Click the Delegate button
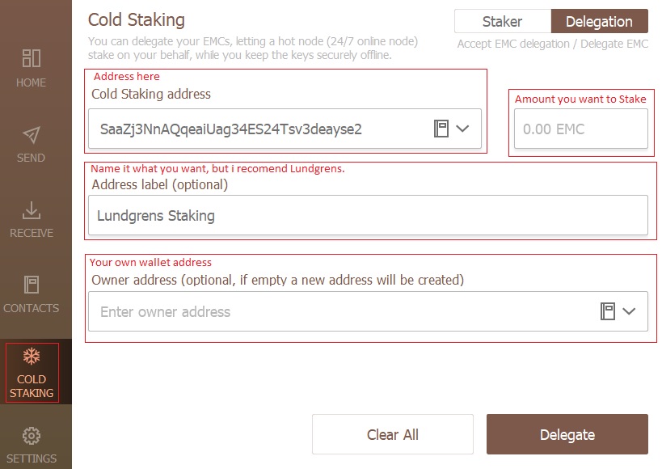662x469 pixels. pyautogui.click(x=567, y=434)
